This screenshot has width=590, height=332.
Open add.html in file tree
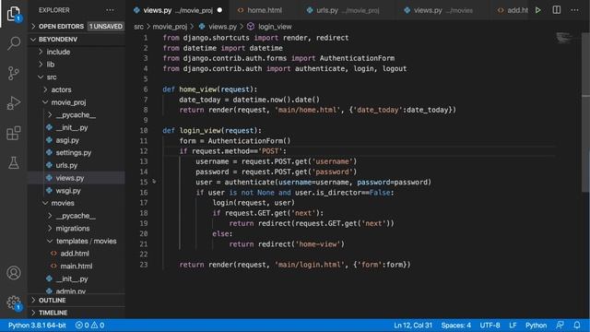click(75, 254)
